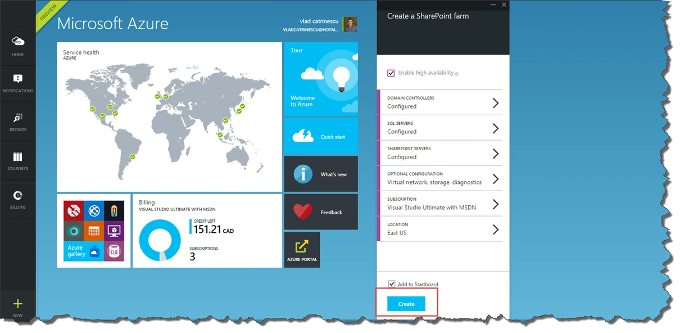The height and width of the screenshot is (333, 680).
Task: Click the blade ellipsis more options icon
Action: [493, 4]
